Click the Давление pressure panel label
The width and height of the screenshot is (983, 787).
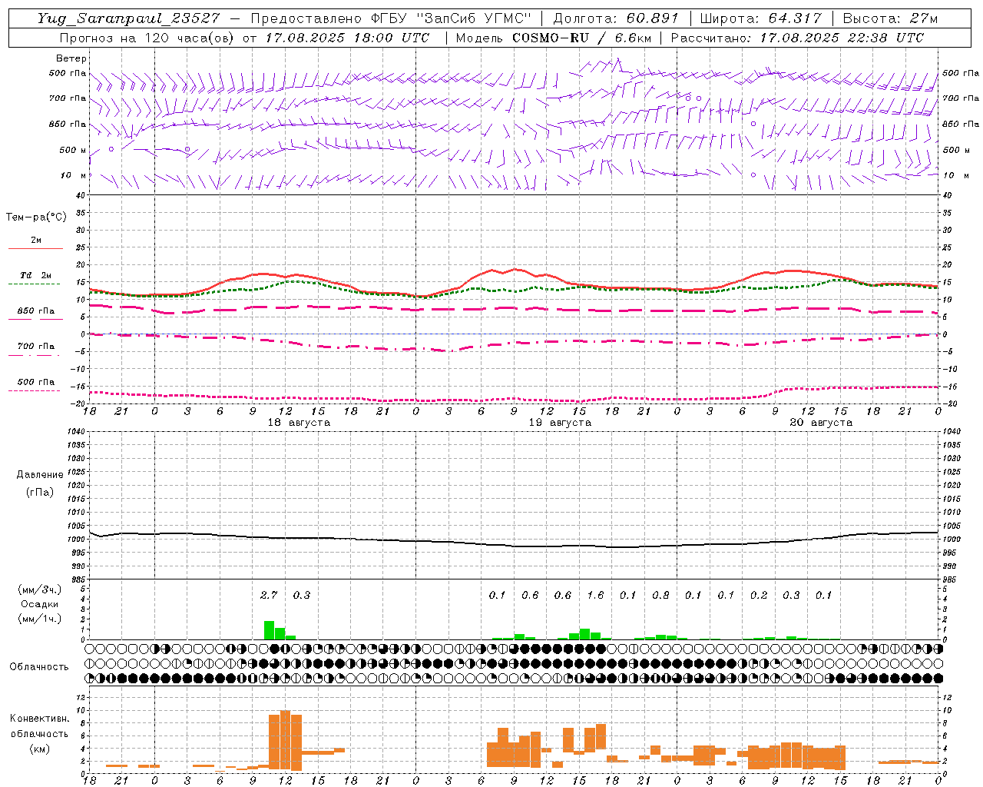pyautogui.click(x=40, y=475)
